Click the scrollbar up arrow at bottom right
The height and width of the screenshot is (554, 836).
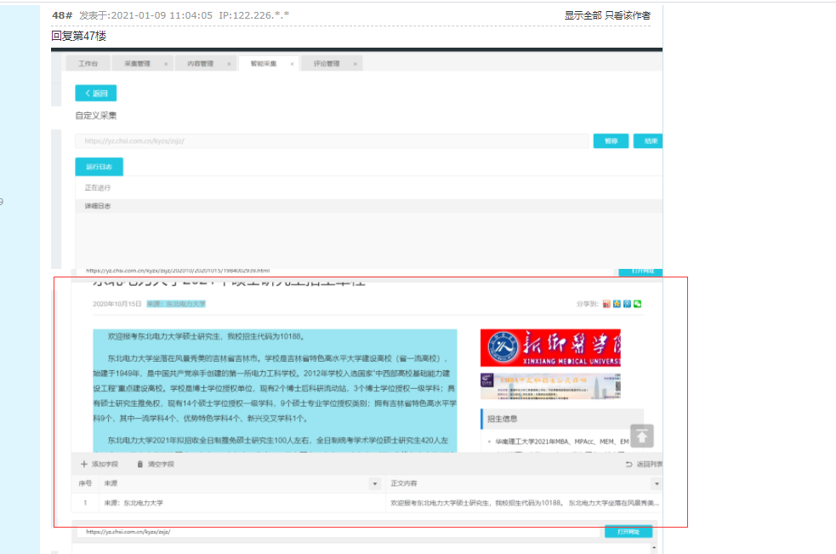(x=654, y=547)
